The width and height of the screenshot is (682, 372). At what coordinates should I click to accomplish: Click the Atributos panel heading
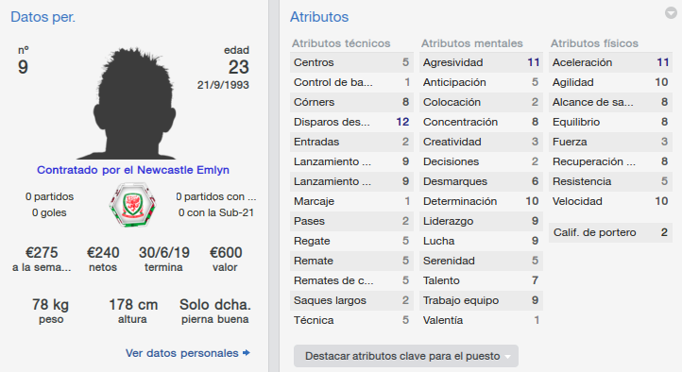tap(319, 17)
